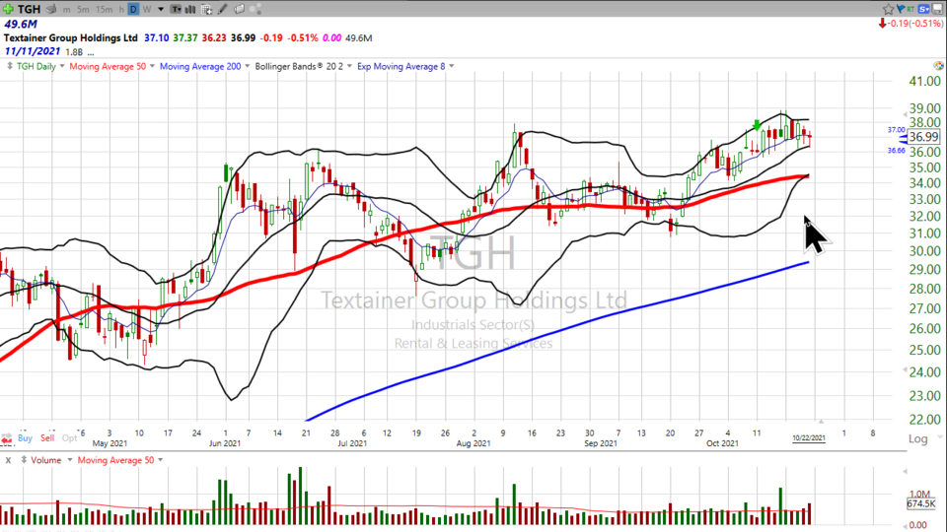Open the add indicator icon in toolbar
947x532 pixels.
(x=208, y=9)
